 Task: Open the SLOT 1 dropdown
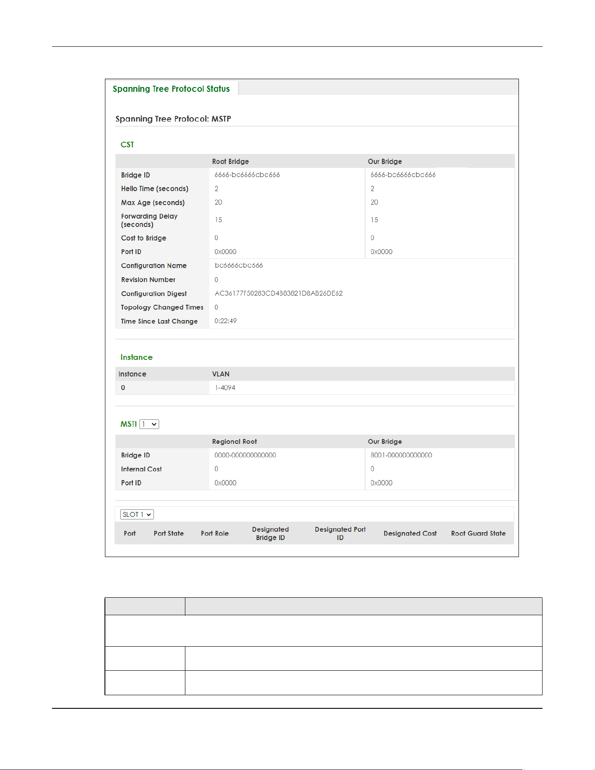point(137,515)
